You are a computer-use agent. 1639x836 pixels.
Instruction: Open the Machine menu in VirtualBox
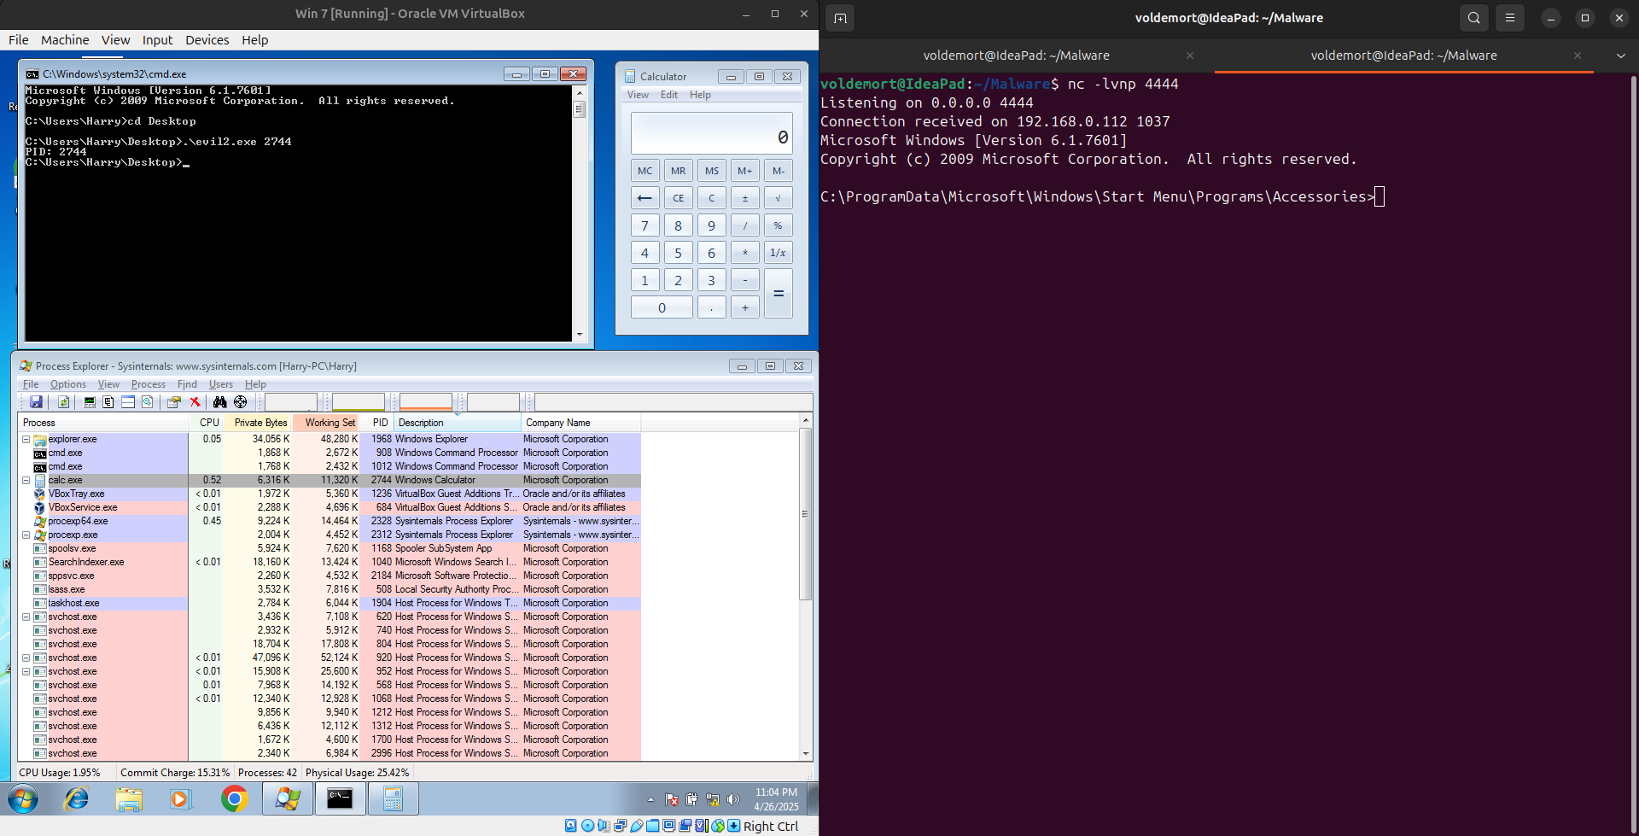click(x=65, y=40)
